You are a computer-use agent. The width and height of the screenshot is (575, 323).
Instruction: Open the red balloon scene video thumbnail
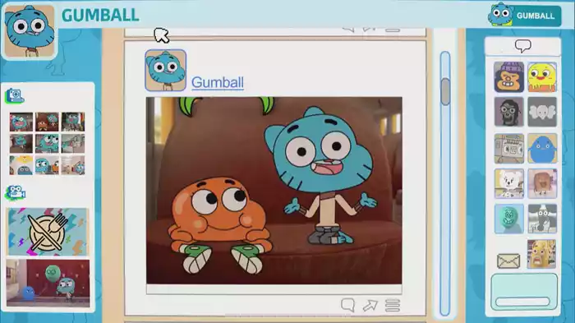48,283
